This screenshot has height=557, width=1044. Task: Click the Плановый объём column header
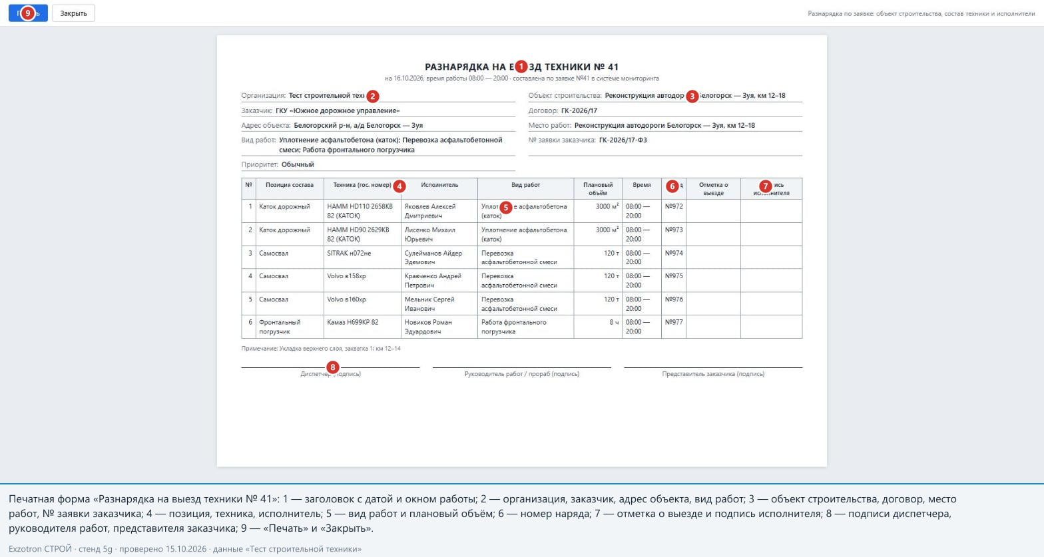(x=598, y=189)
